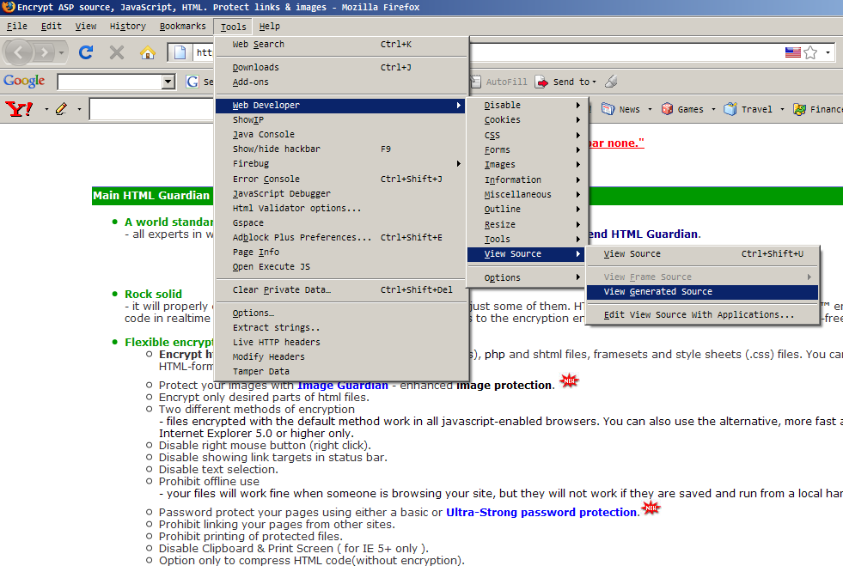Open the History menu
843x572 pixels.
point(127,27)
